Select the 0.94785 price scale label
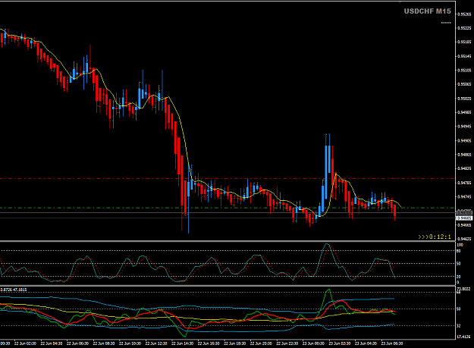 click(465, 183)
